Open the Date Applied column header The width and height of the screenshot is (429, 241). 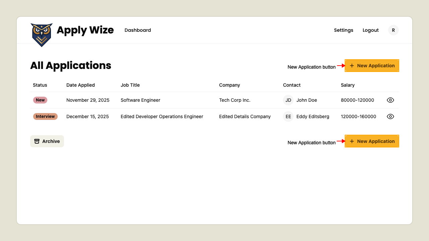tap(80, 85)
